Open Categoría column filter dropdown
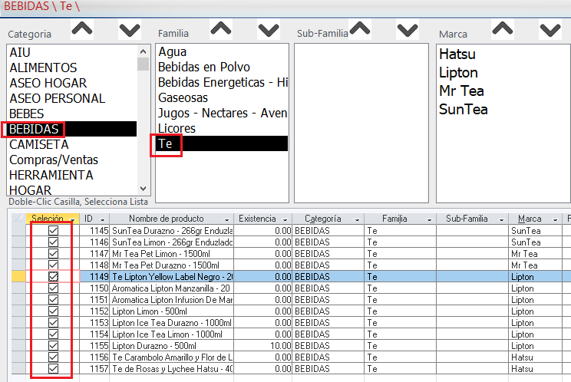This screenshot has height=382, width=571. pyautogui.click(x=357, y=219)
